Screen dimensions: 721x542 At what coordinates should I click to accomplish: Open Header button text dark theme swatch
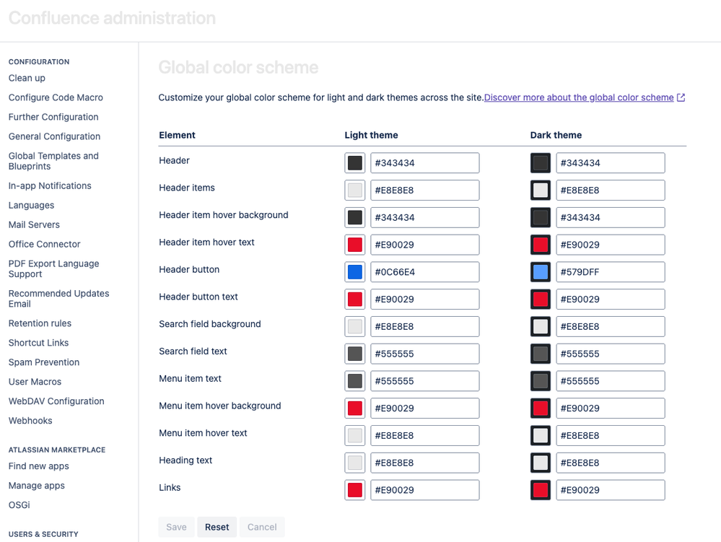pos(541,299)
